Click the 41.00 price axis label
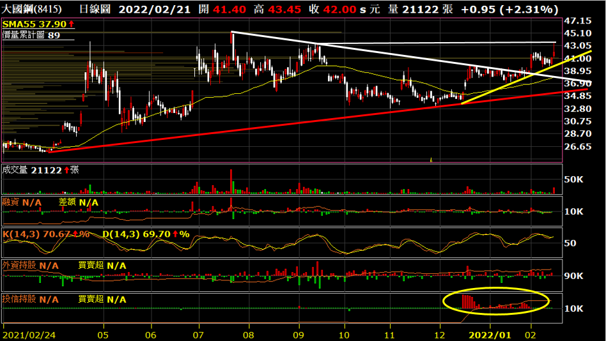606x341 pixels. click(578, 58)
